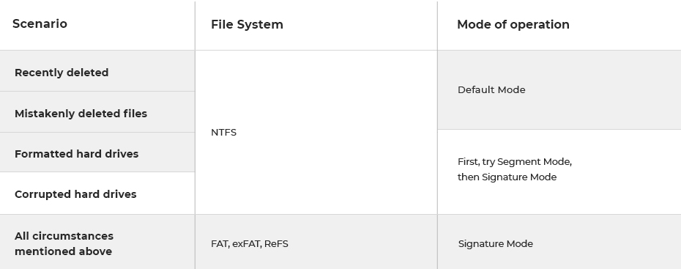Select the Recently deleted row
The image size is (681, 269).
pyautogui.click(x=97, y=71)
